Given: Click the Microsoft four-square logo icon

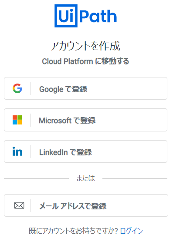Looking at the screenshot, I should [x=17, y=120].
